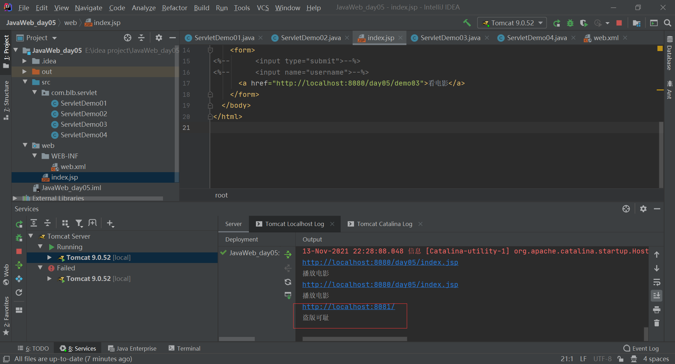The width and height of the screenshot is (675, 364).
Task: Open the Services filter funnel
Action: [x=79, y=223]
